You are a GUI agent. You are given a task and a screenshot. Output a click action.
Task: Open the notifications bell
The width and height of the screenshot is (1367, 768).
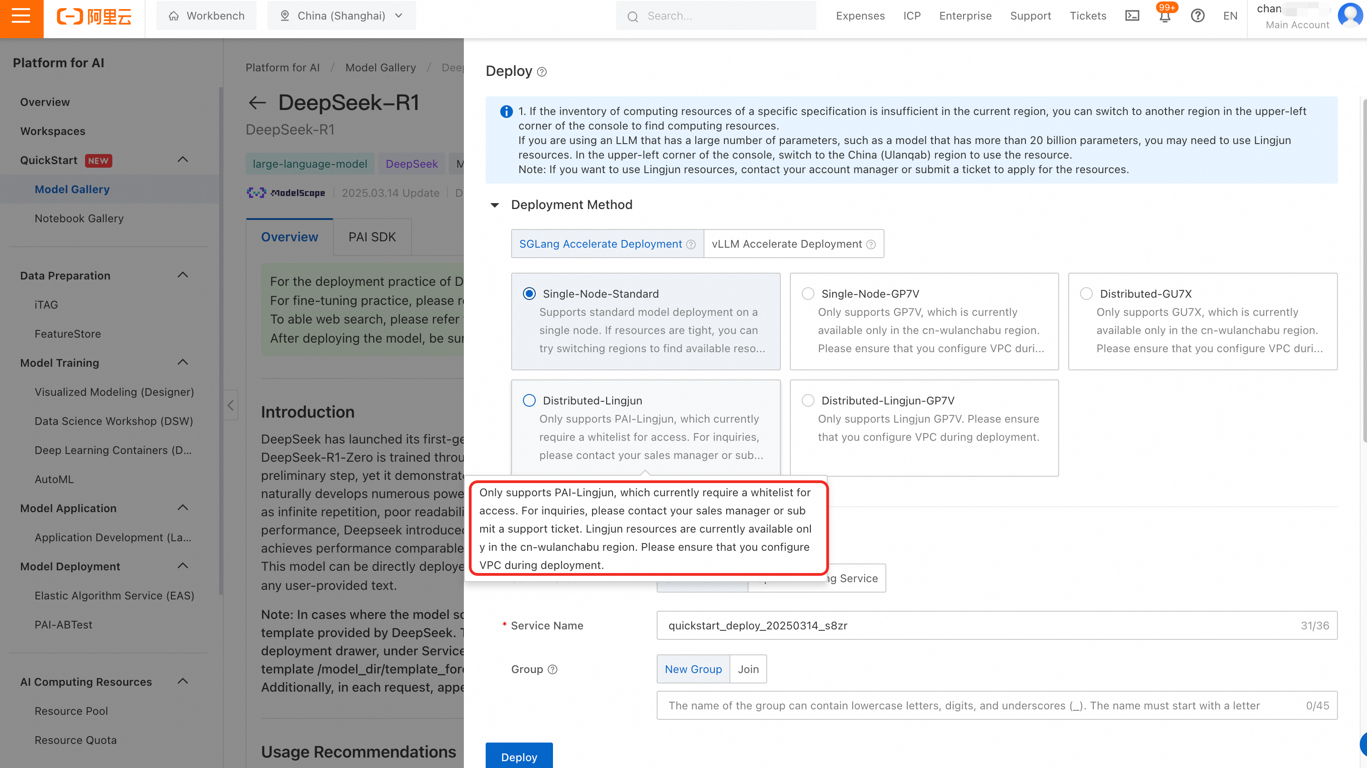point(1164,16)
